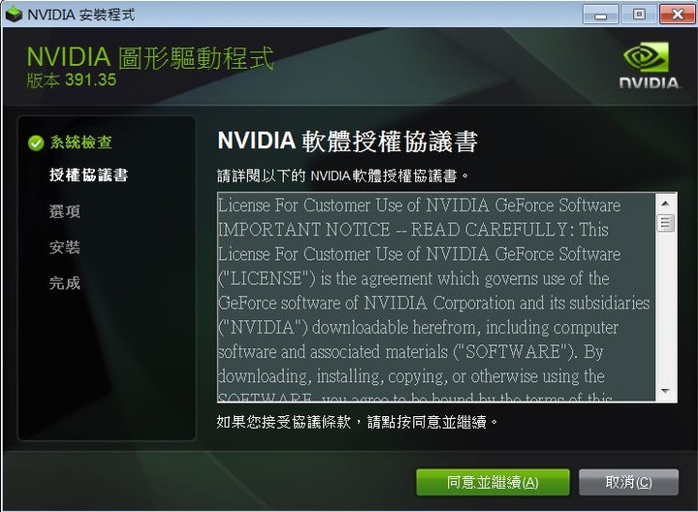698x512 pixels.
Task: Click the NVIDIA installer title bar icon
Action: 14,15
